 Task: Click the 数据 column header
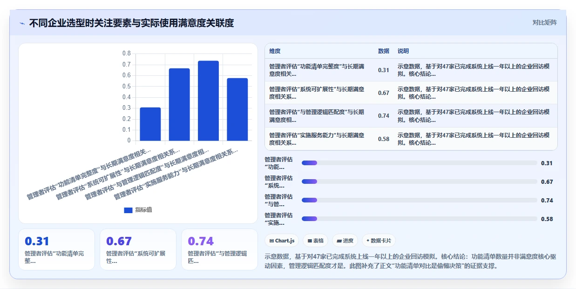click(x=384, y=51)
